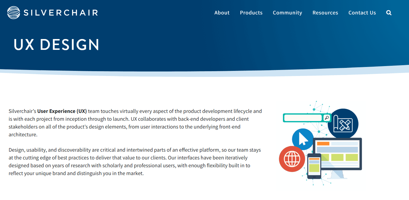Expand the About navigation dropdown
The height and width of the screenshot is (200, 409).
(222, 13)
